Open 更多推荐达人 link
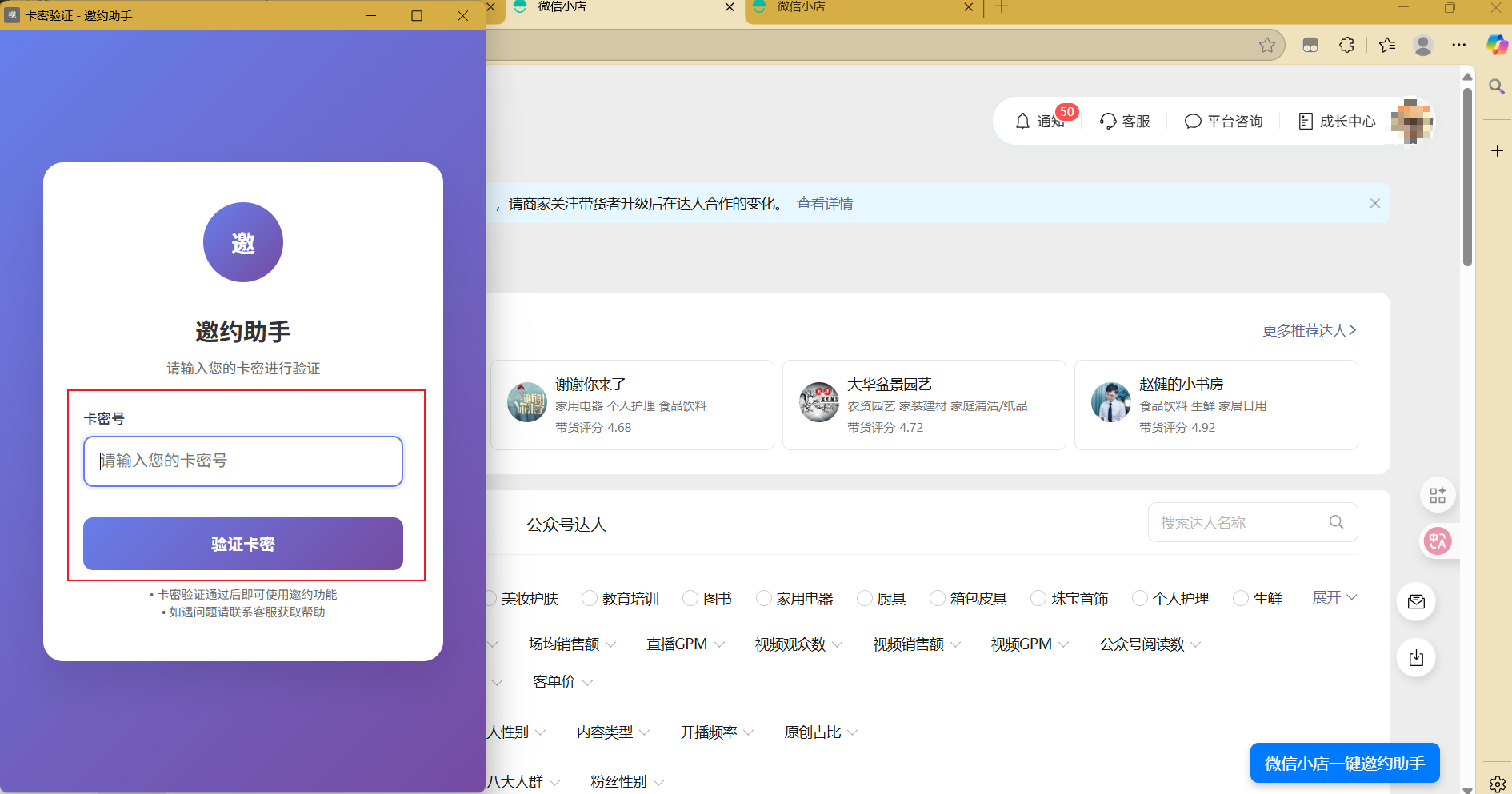The width and height of the screenshot is (1512, 794). tap(1310, 331)
